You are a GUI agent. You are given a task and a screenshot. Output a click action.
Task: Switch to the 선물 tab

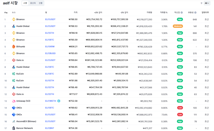pos(40,3)
